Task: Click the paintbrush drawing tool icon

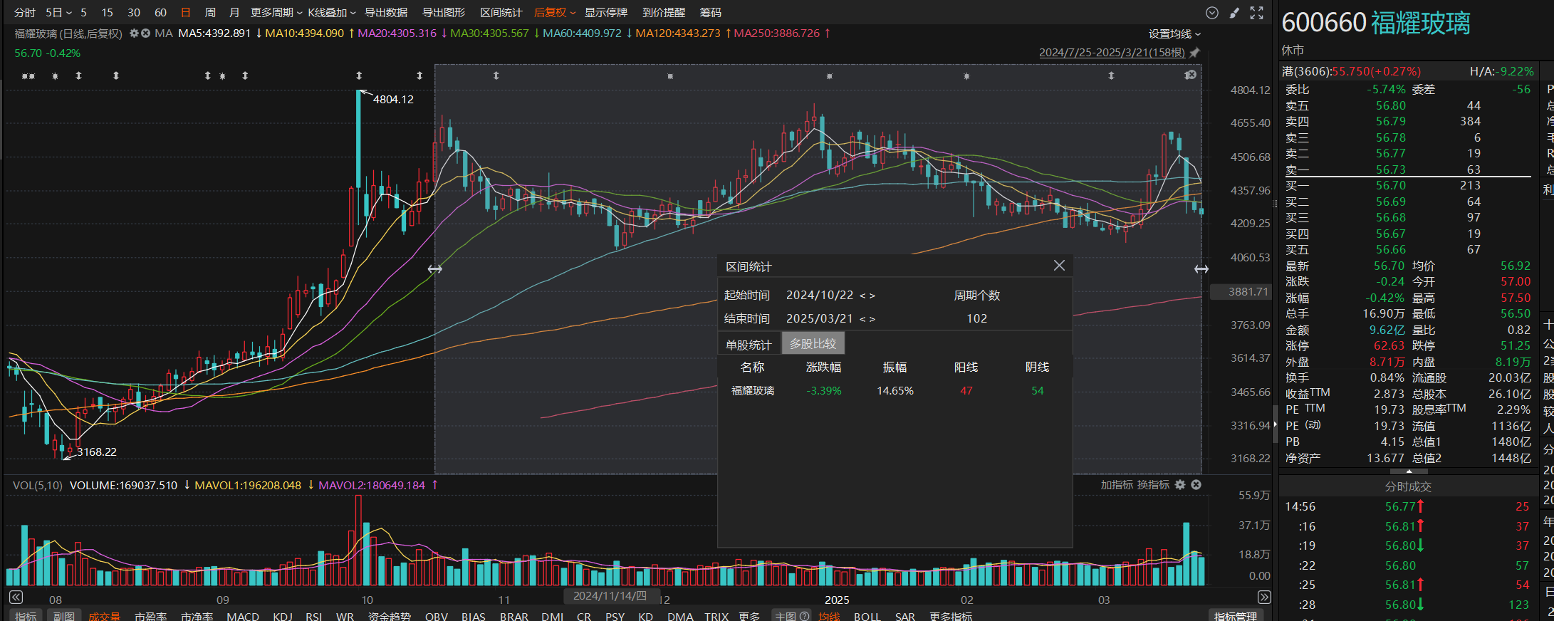Action: (x=1234, y=13)
